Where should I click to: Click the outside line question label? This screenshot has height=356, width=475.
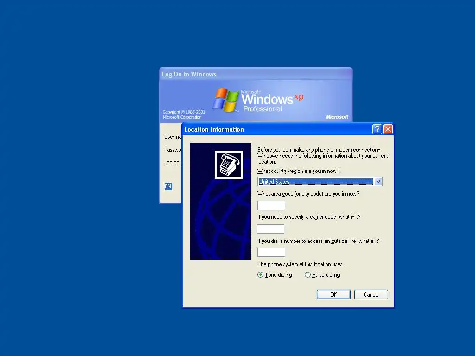coord(319,241)
